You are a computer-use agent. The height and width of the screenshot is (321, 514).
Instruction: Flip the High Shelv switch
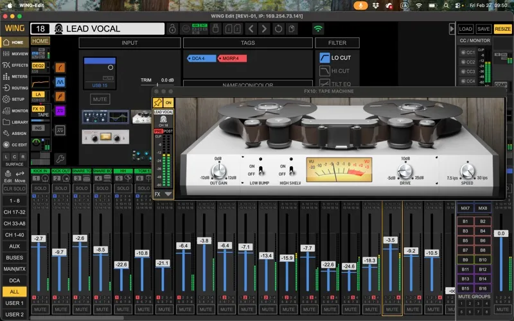tap(291, 170)
